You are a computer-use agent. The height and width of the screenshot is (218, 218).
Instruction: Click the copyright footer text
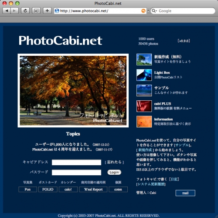109,215
